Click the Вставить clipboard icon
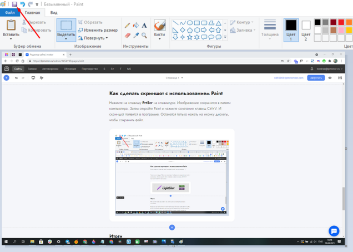The width and height of the screenshot is (353, 252). coord(11,25)
